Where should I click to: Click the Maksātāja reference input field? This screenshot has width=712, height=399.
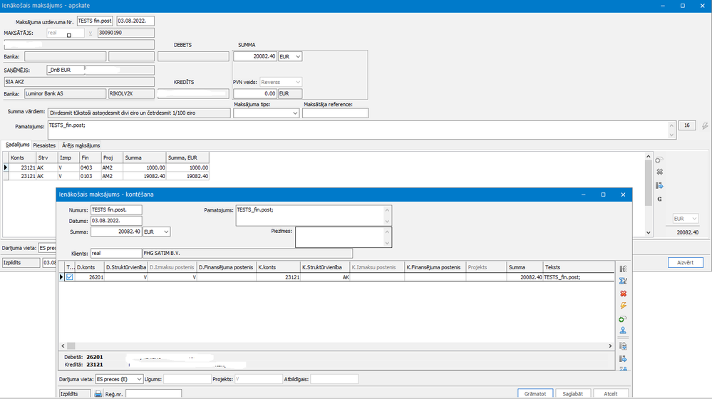pyautogui.click(x=335, y=113)
